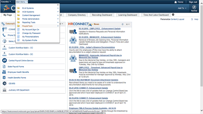This screenshot has width=203, height=114.
Task: Click the Employee Health Benefits icon
Action: [x=4, y=72]
